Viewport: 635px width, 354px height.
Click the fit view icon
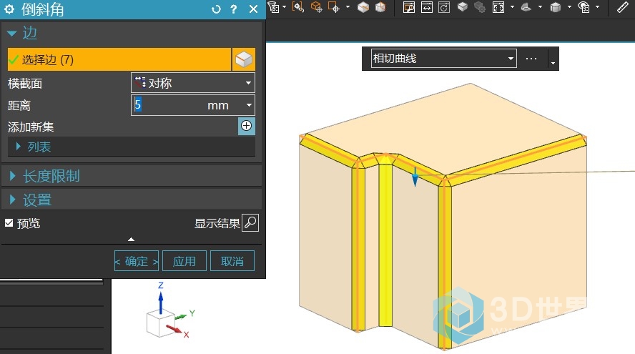(x=498, y=7)
